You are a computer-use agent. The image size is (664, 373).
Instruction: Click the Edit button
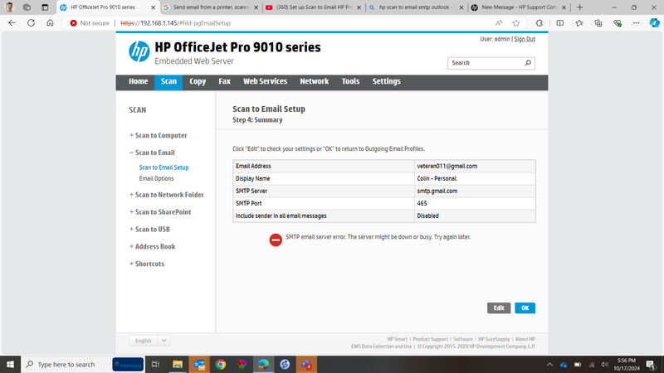click(498, 308)
